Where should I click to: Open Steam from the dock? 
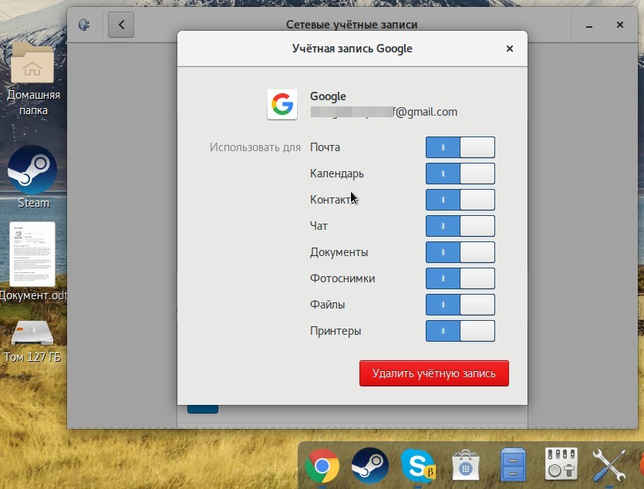[x=370, y=466]
